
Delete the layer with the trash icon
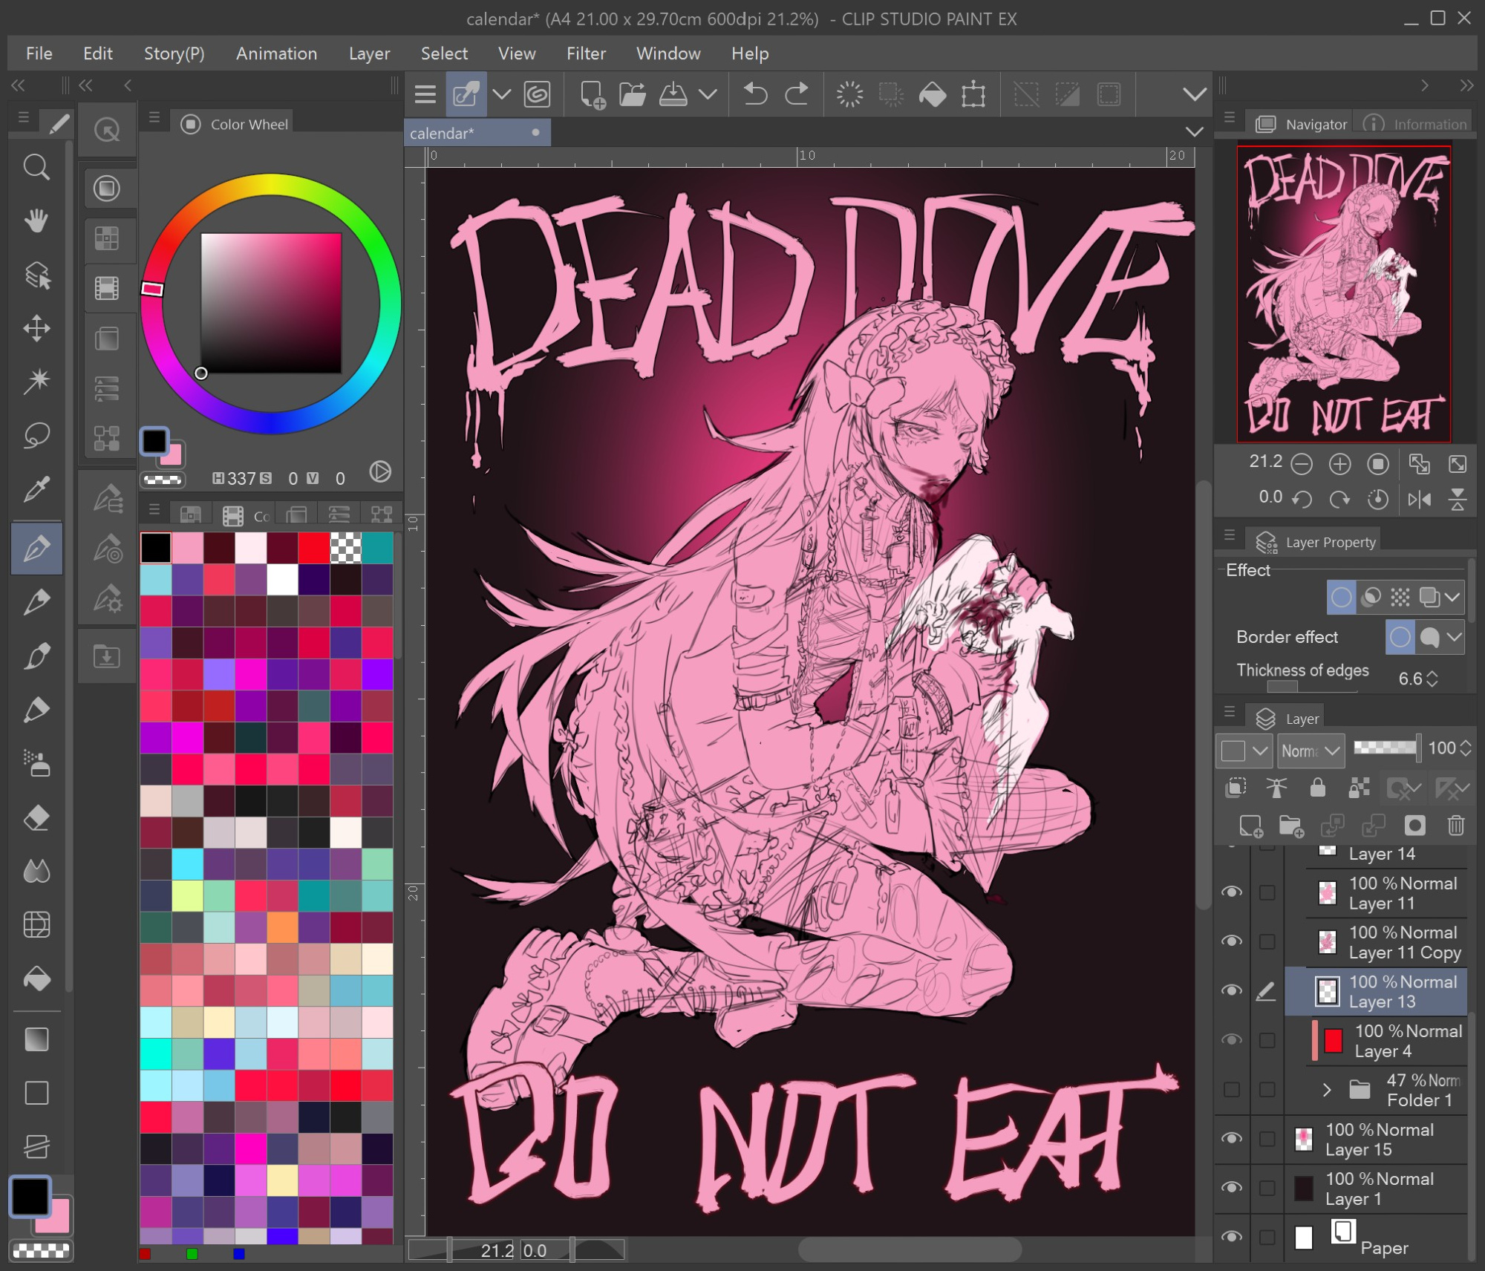tap(1455, 826)
